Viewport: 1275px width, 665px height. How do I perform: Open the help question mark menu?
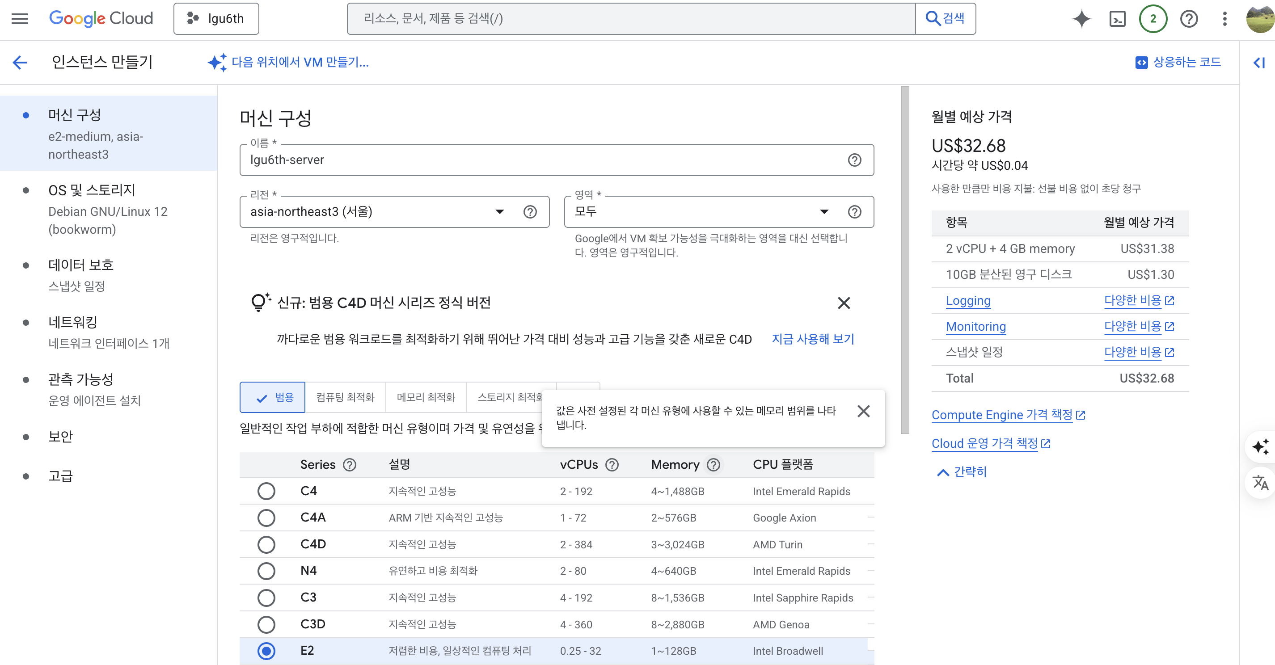pyautogui.click(x=1189, y=19)
